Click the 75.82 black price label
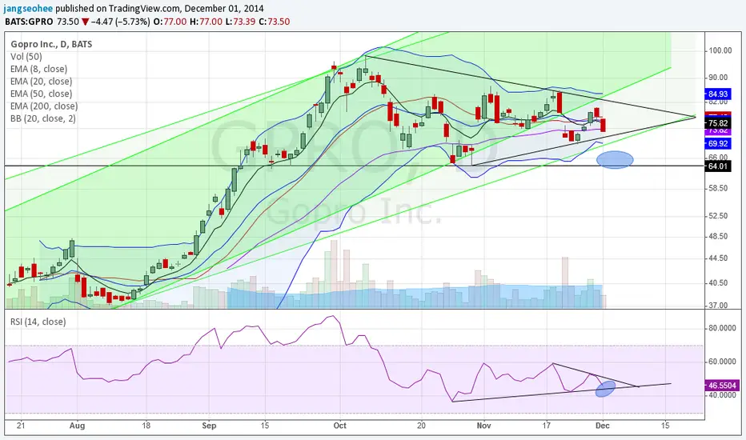The height and width of the screenshot is (440, 746). pyautogui.click(x=717, y=123)
